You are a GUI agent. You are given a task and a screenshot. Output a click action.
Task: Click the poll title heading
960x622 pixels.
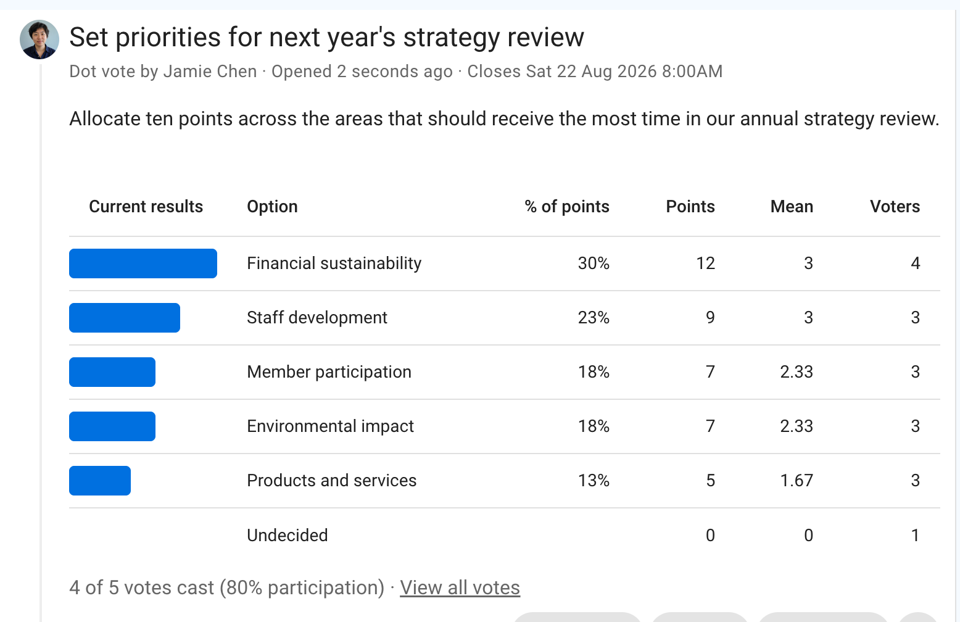(x=326, y=38)
